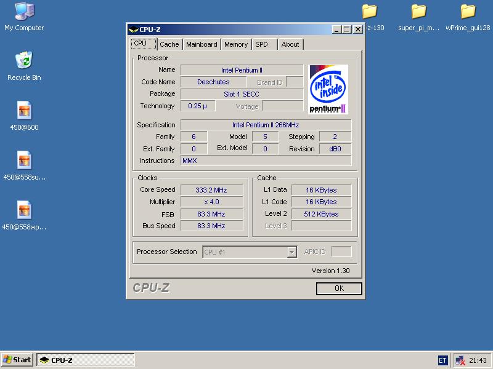Click the Intel Inside Pentium II logo

tap(328, 89)
